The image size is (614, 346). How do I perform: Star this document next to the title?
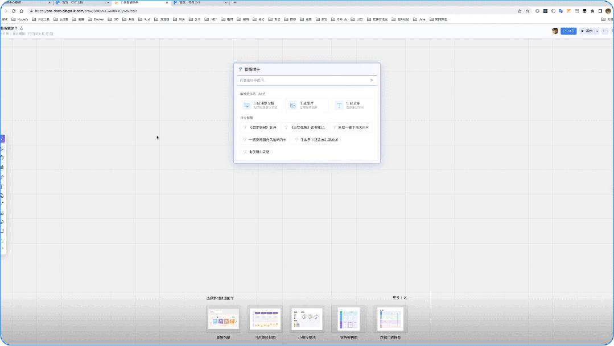click(22, 28)
